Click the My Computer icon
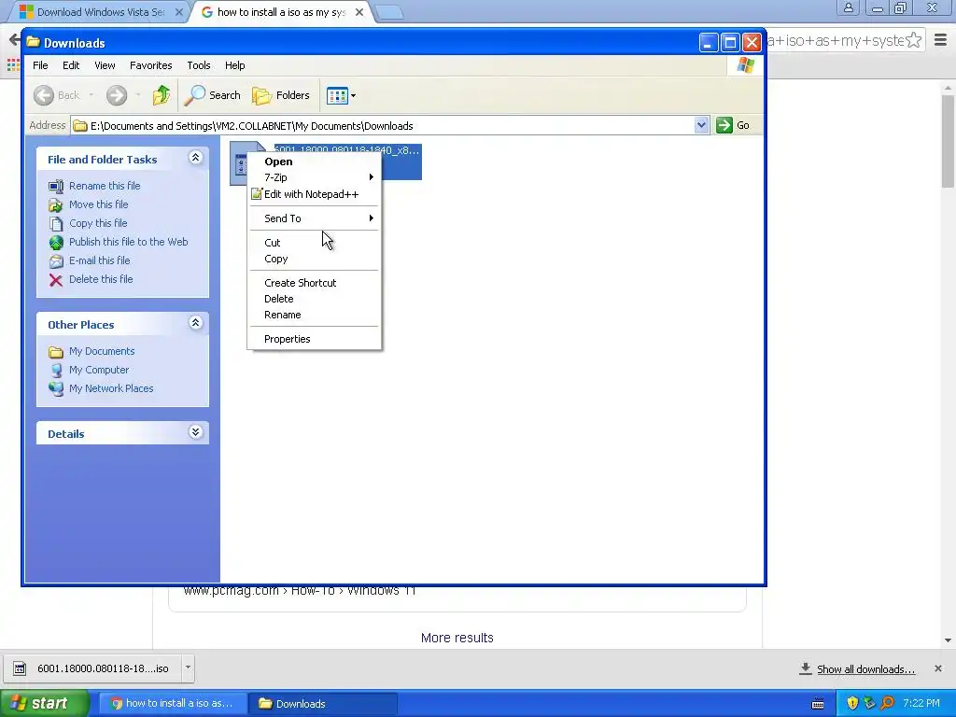 (55, 370)
